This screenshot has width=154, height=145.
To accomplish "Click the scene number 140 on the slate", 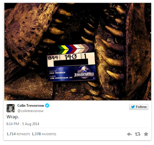I will click(70, 57).
